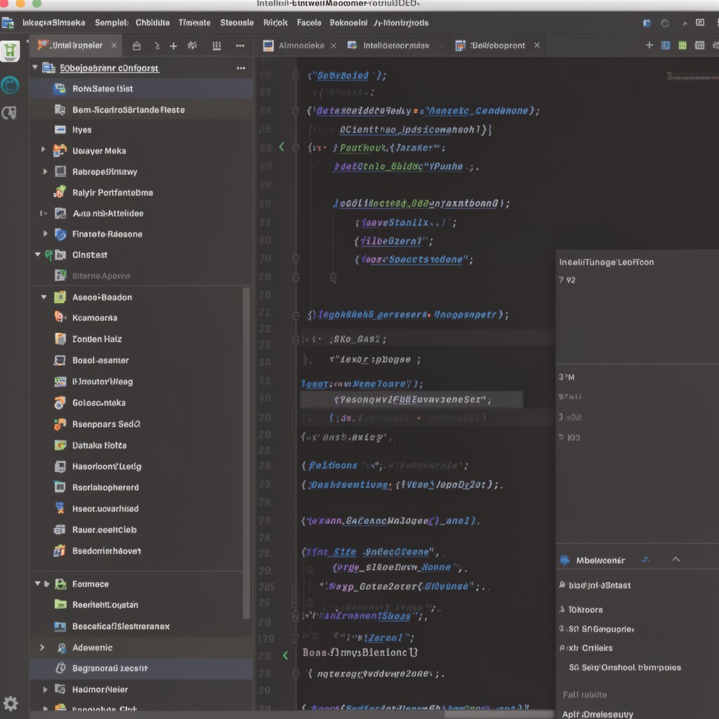Collapse the Mbelwcenér panel with chevron
The width and height of the screenshot is (719, 719).
[x=676, y=559]
